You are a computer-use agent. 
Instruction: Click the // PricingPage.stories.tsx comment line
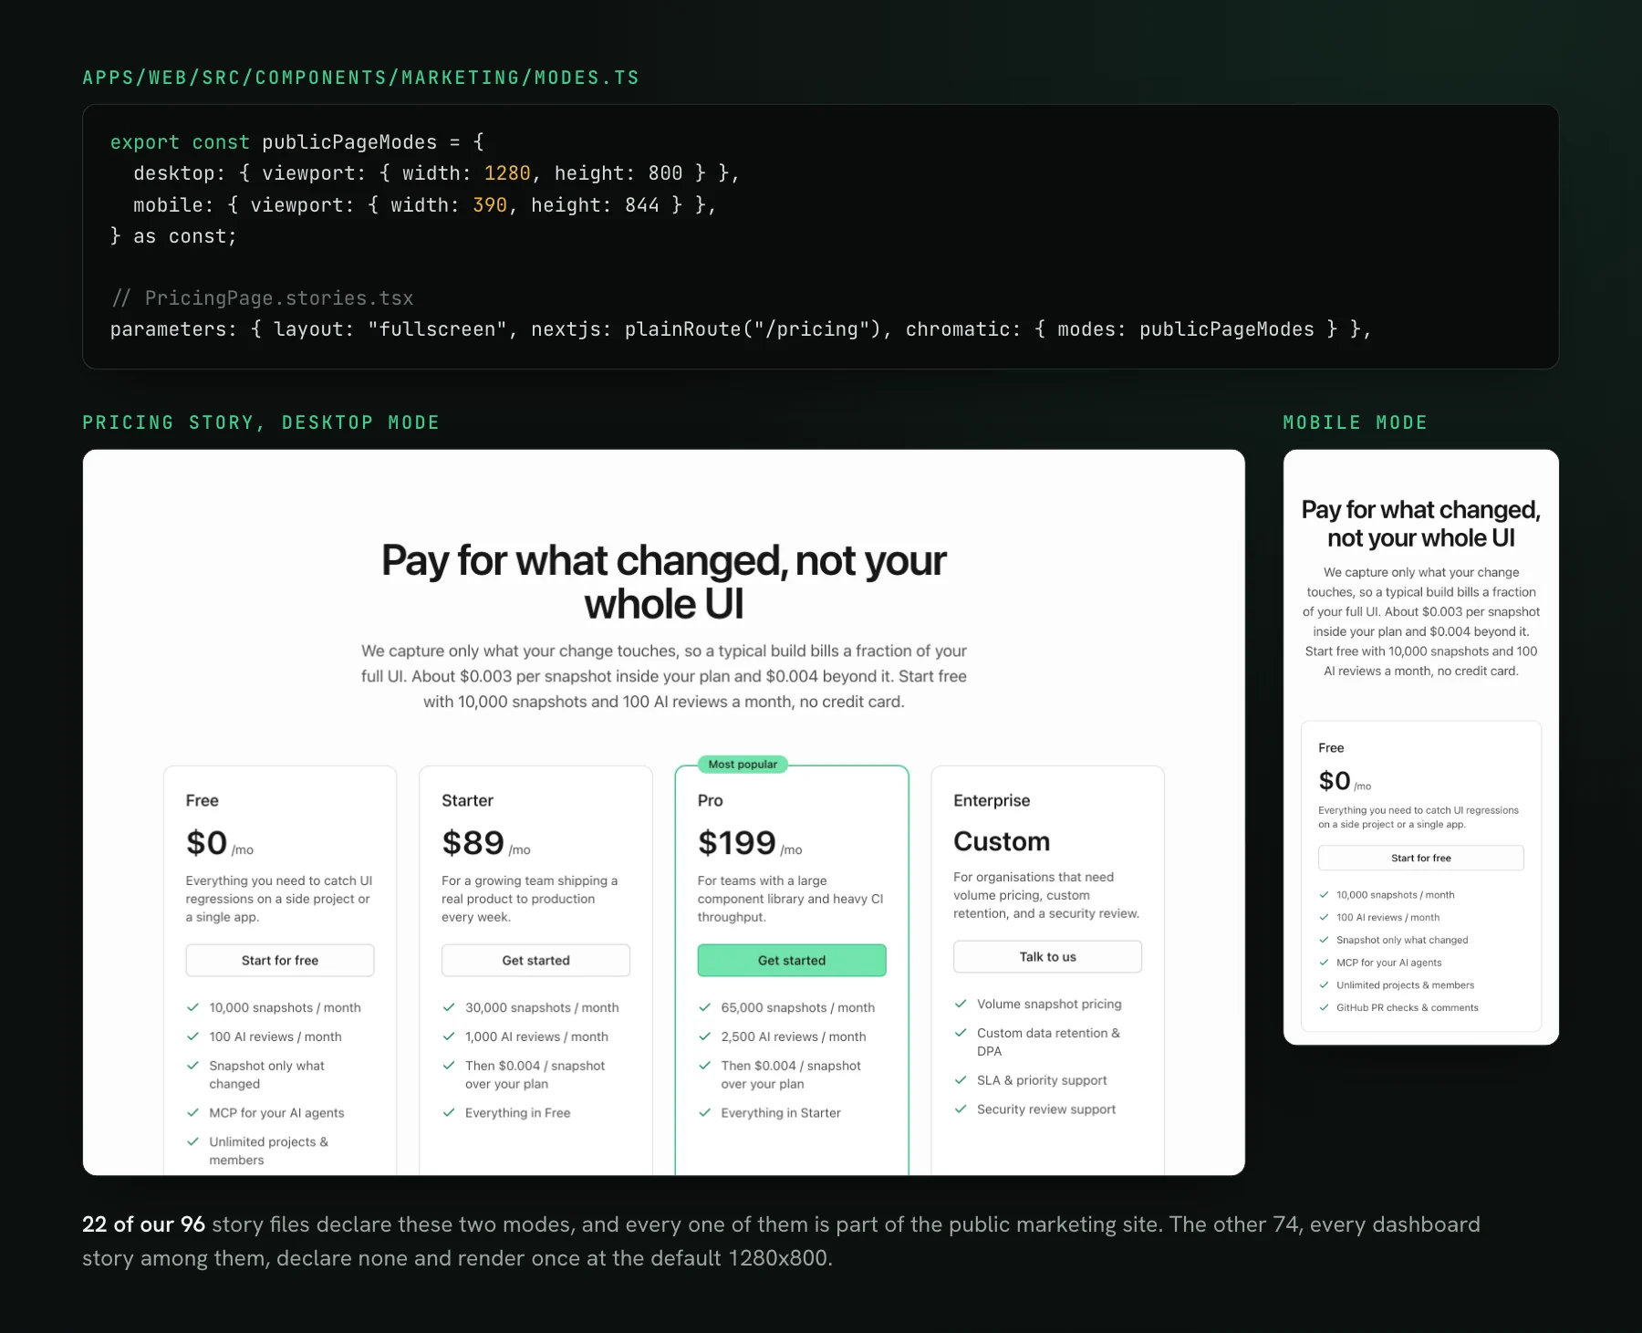coord(262,298)
